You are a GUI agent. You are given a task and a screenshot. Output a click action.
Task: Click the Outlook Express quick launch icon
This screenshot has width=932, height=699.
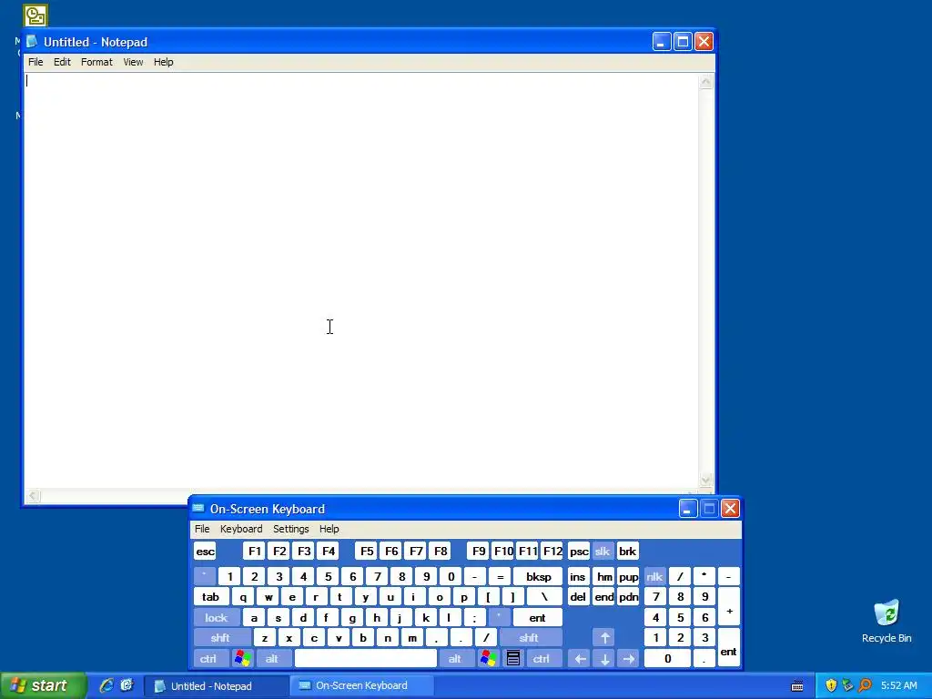(x=127, y=685)
